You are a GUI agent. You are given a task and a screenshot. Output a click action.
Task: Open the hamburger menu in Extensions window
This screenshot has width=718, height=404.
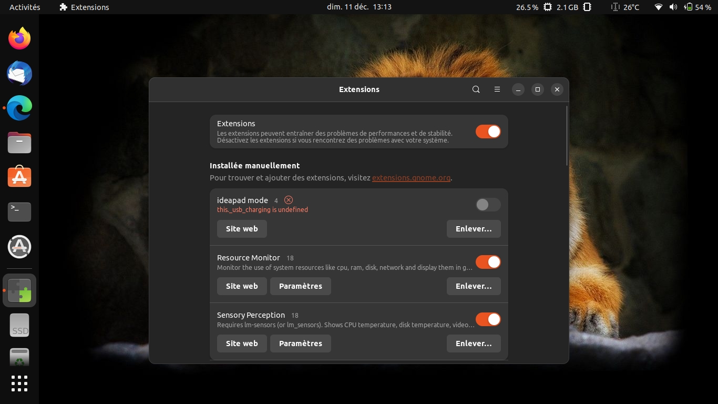pyautogui.click(x=497, y=89)
